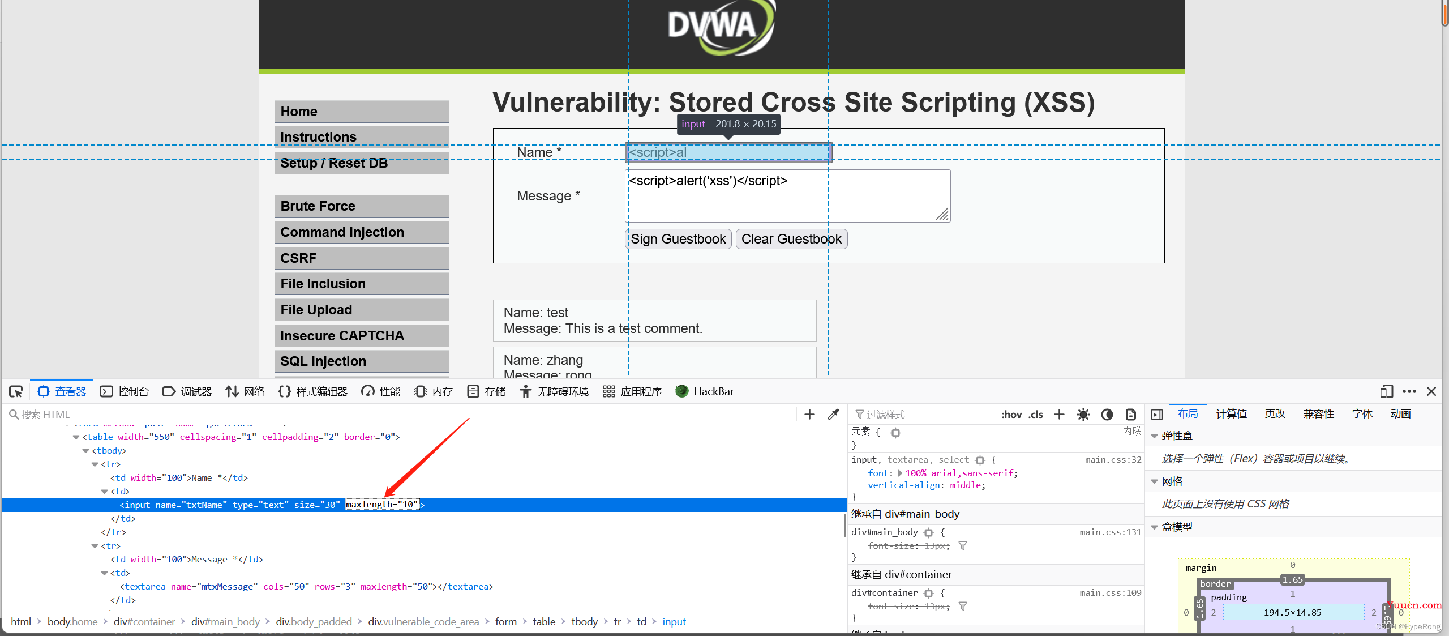Viewport: 1449px width, 636px height.
Task: Click the Name text input field
Action: [x=728, y=152]
